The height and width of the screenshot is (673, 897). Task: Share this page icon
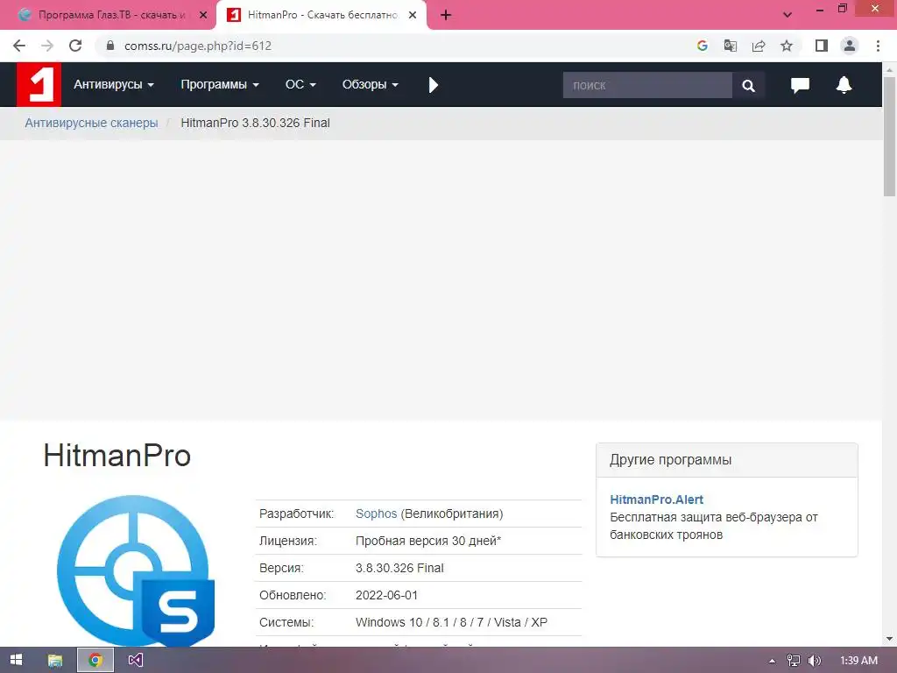(x=759, y=46)
